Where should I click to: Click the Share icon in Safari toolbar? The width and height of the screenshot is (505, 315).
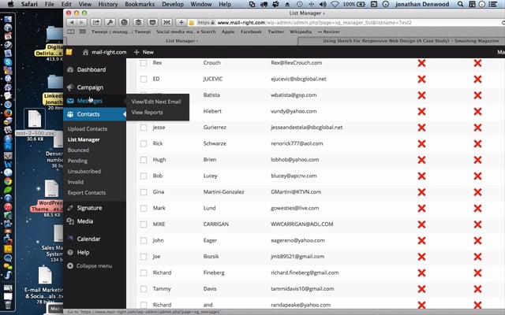(x=96, y=23)
